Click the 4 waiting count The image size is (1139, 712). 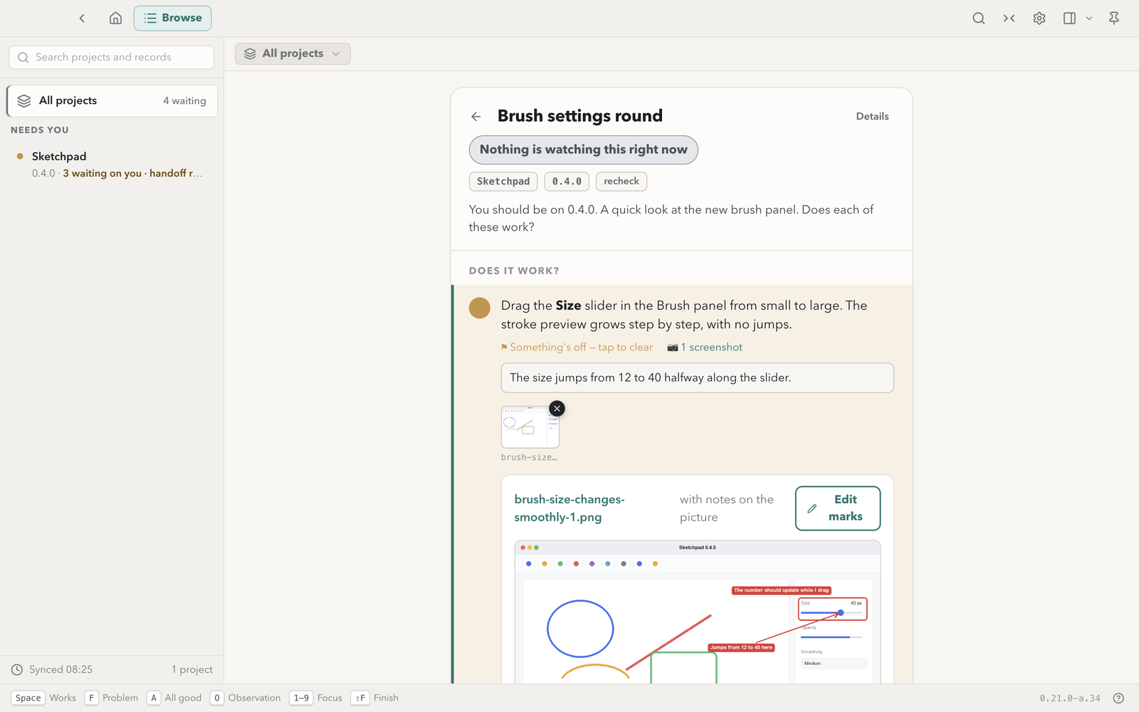(x=184, y=101)
